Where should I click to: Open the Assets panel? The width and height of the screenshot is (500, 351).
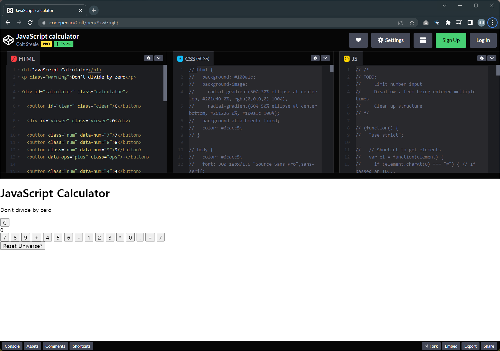click(32, 346)
